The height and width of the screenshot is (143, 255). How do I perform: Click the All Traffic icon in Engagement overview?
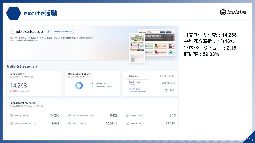pyautogui.click(x=34, y=106)
